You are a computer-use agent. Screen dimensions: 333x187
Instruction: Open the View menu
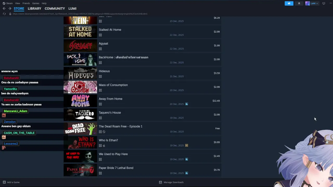pos(17,3)
